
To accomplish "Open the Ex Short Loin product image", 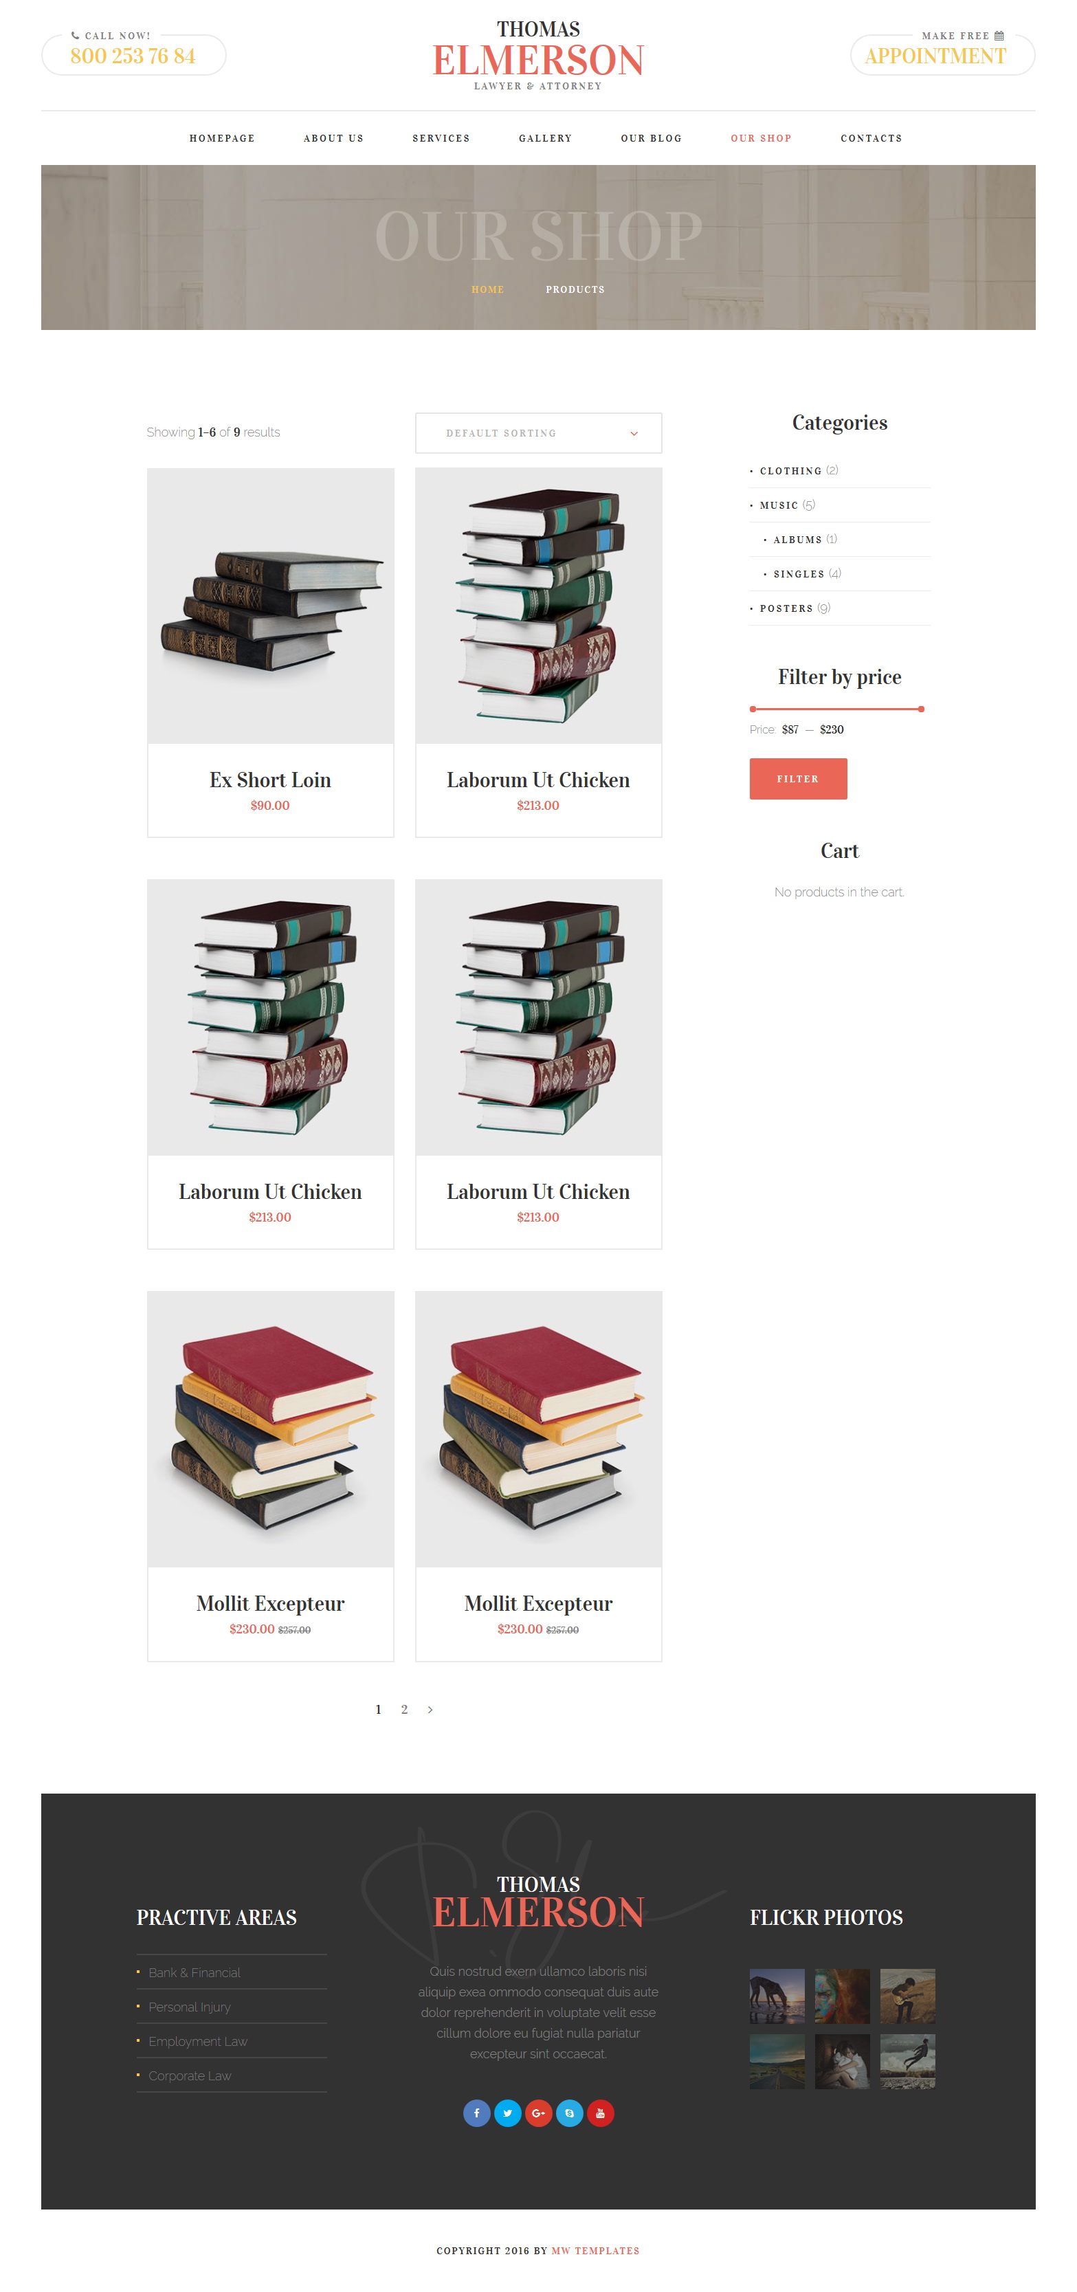I will (x=270, y=606).
